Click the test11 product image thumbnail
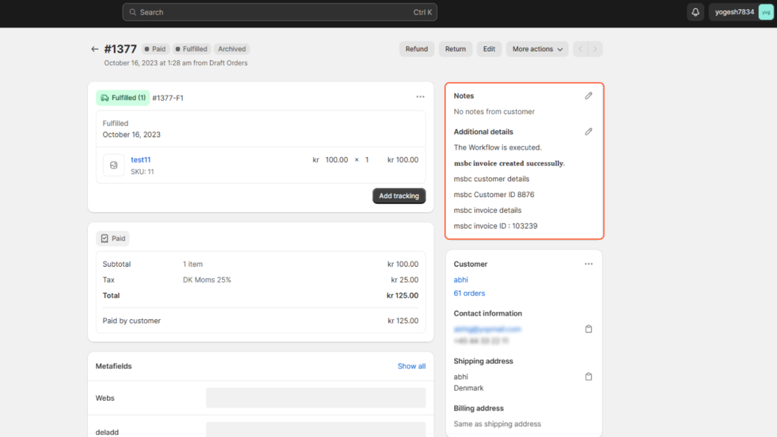 tap(114, 165)
